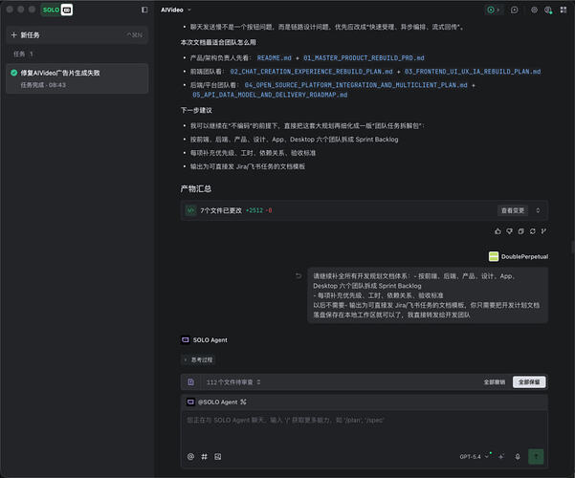Open the AIVideo project dropdown

click(x=176, y=10)
